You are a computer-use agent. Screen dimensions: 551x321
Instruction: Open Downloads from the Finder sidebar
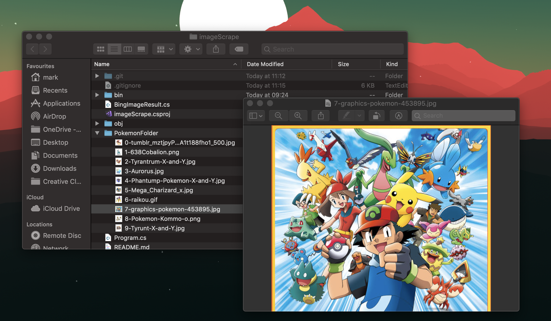[60, 169]
